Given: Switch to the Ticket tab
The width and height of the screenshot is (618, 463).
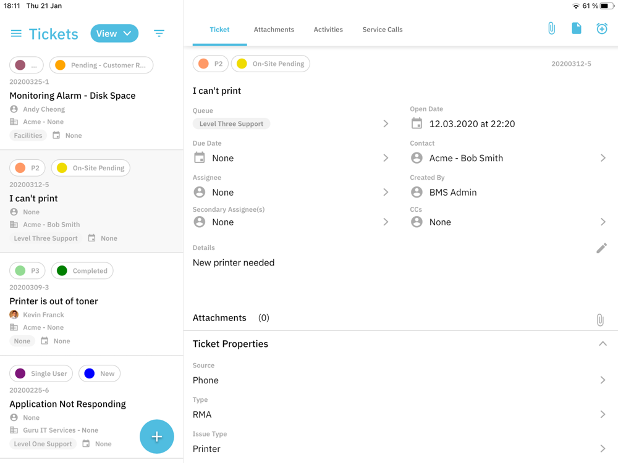Looking at the screenshot, I should [x=219, y=30].
